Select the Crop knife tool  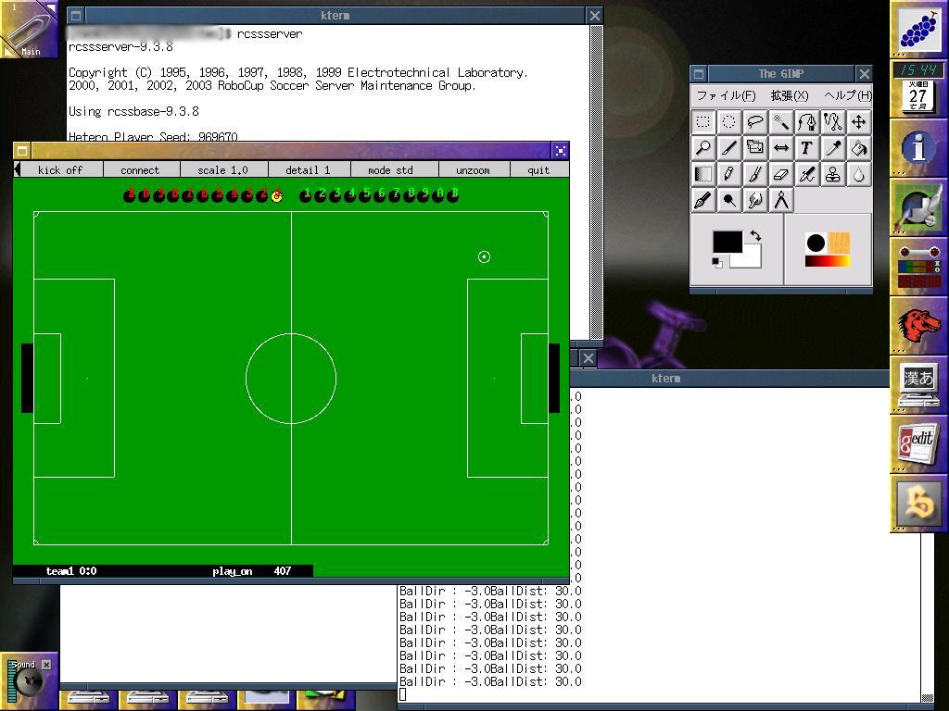(x=728, y=148)
